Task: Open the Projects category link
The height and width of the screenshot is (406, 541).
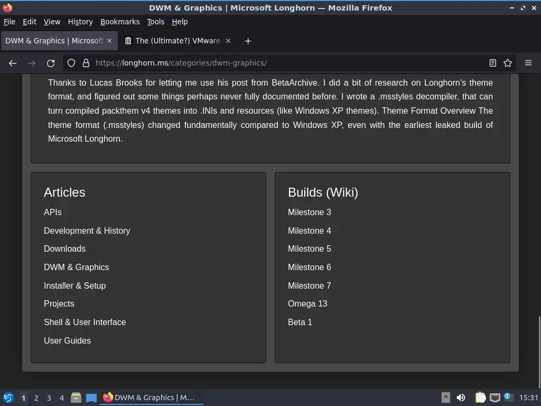Action: point(59,304)
